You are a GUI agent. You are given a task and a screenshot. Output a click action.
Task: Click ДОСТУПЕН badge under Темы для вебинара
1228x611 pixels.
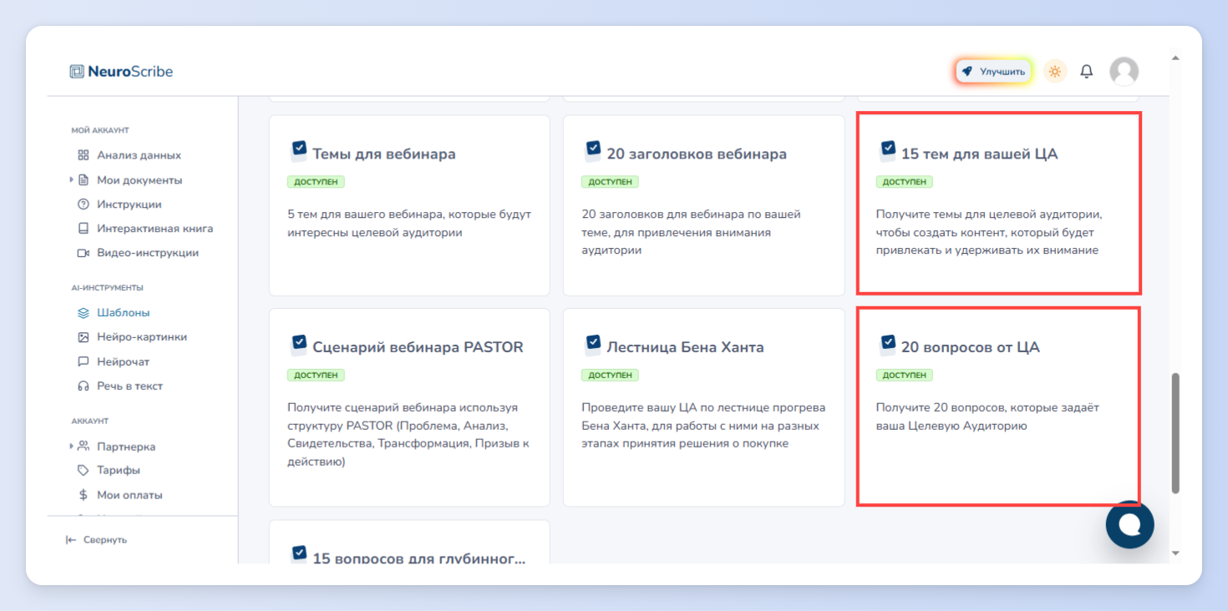(316, 182)
